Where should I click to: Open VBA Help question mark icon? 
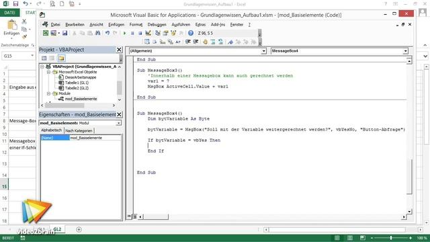tap(191, 33)
